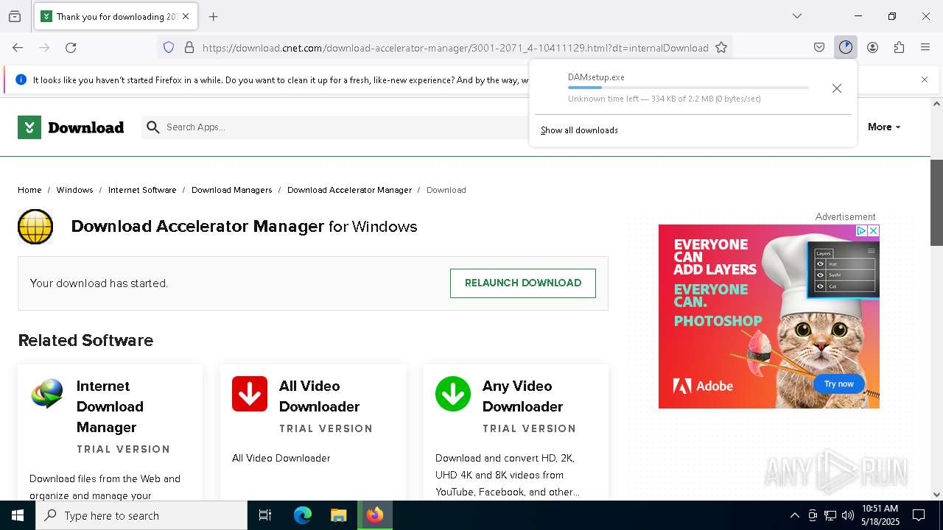
Task: Click the notification info icon
Action: point(21,79)
